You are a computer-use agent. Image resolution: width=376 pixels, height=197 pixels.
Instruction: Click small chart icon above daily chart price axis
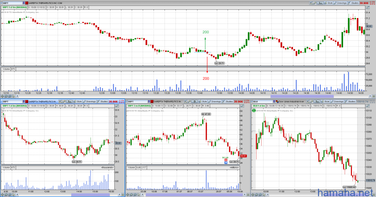[x=242, y=106]
